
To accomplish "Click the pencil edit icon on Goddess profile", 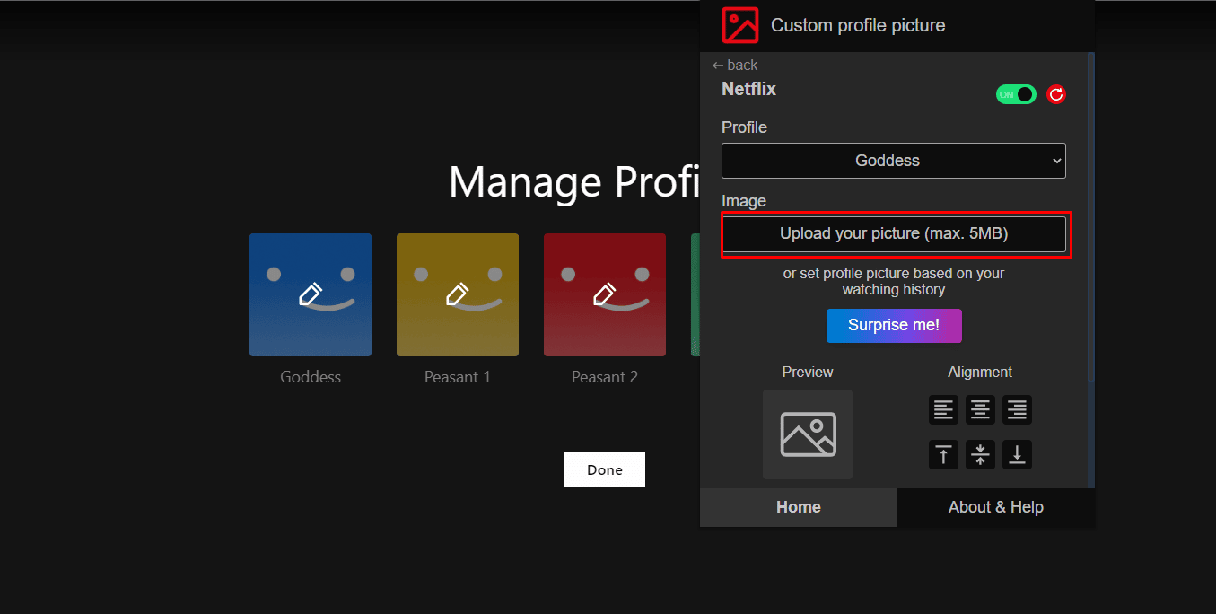I will click(311, 294).
